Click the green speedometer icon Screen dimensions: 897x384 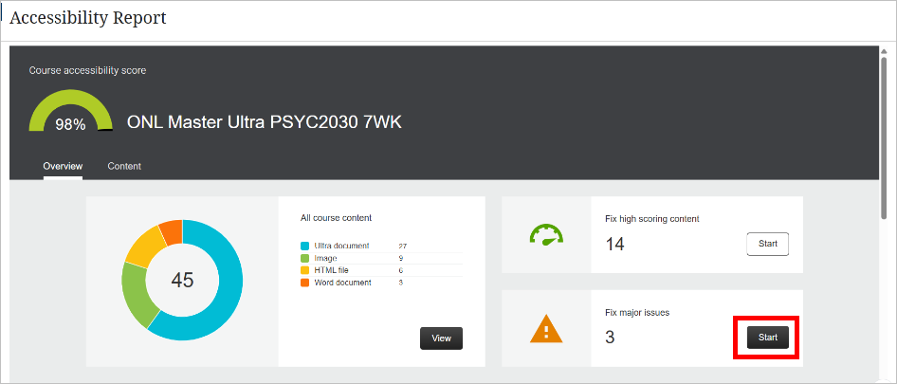point(546,235)
